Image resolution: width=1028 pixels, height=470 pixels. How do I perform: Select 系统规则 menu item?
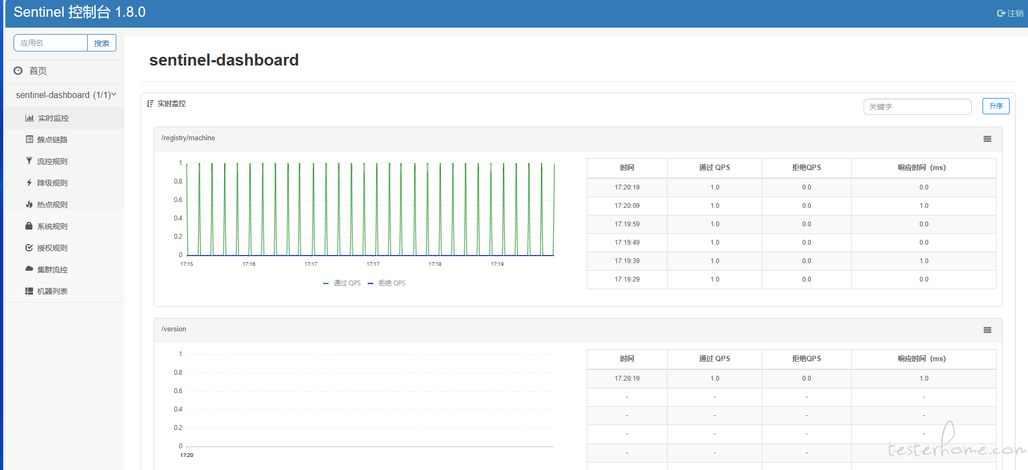point(52,226)
